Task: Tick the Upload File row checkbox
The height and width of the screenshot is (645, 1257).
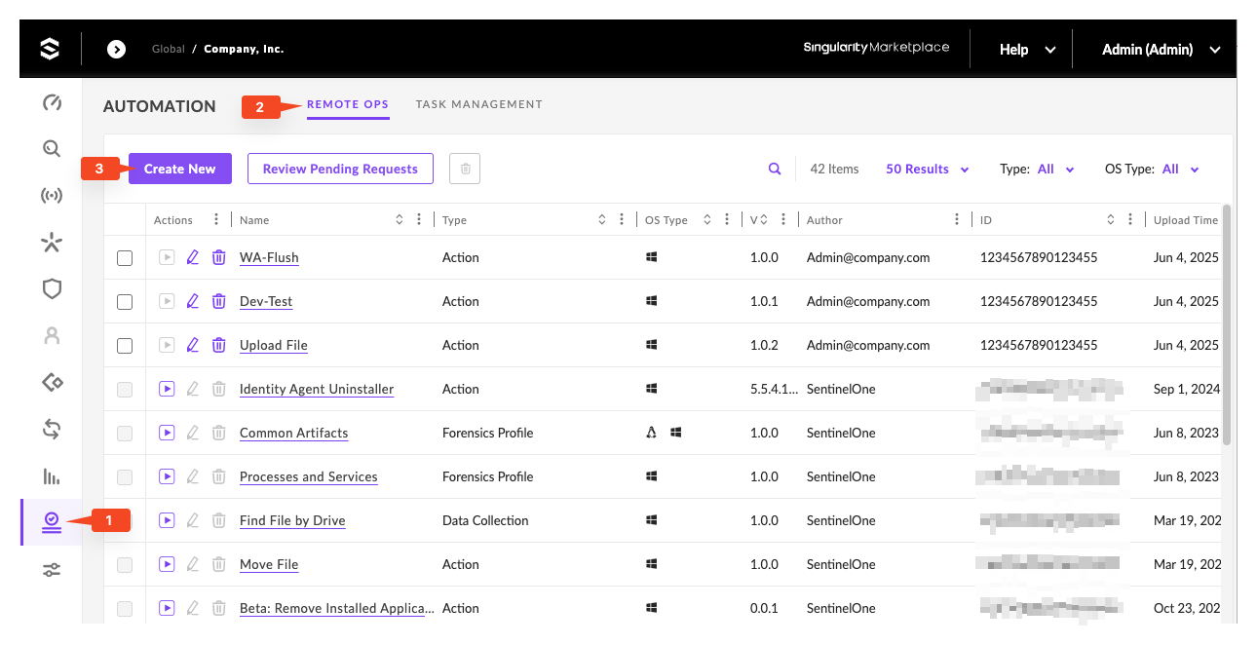Action: (125, 346)
